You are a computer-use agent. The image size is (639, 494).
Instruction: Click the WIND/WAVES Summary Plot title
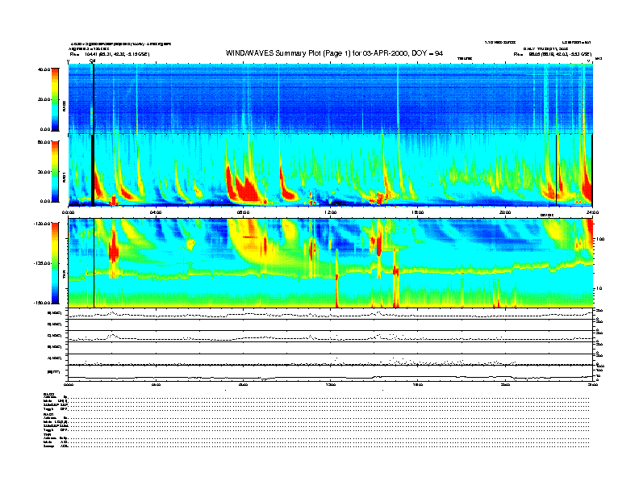pyautogui.click(x=334, y=53)
